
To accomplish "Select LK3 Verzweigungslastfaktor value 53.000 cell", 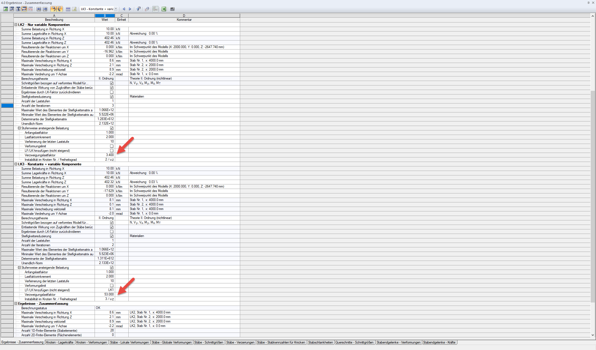I will pyautogui.click(x=105, y=295).
